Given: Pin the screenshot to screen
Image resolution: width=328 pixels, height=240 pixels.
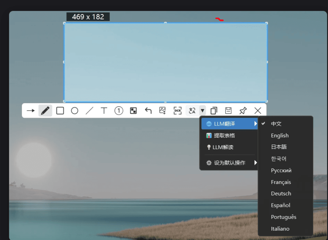Looking at the screenshot, I should pyautogui.click(x=243, y=110).
